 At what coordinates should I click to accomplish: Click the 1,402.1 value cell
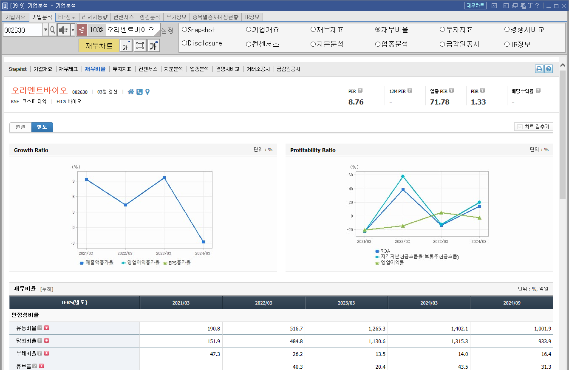coord(429,328)
